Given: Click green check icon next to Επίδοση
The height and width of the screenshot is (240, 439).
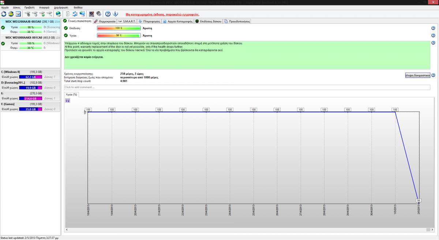Looking at the screenshot, I should click(x=66, y=28).
